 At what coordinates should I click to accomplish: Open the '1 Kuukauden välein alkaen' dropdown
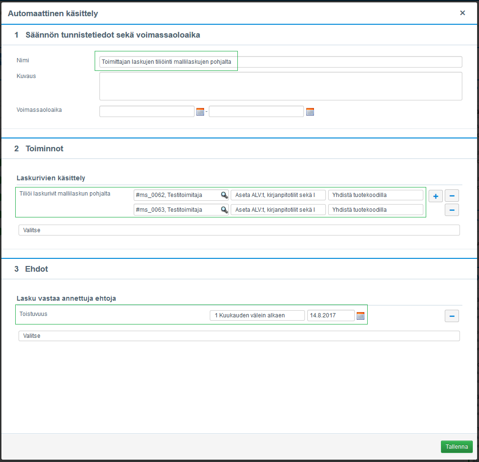[257, 315]
